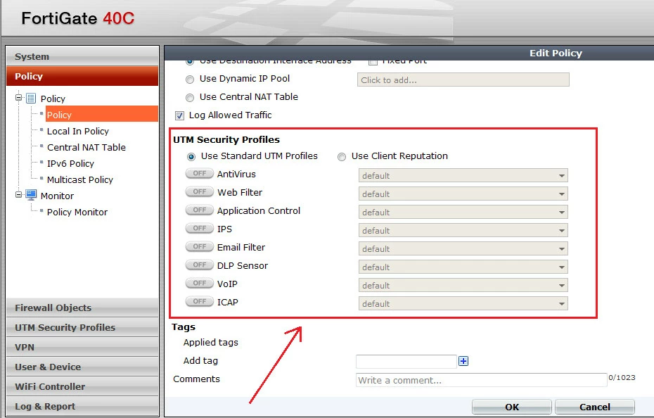Click the Comments text field
Image resolution: width=654 pixels, height=418 pixels.
pyautogui.click(x=481, y=380)
